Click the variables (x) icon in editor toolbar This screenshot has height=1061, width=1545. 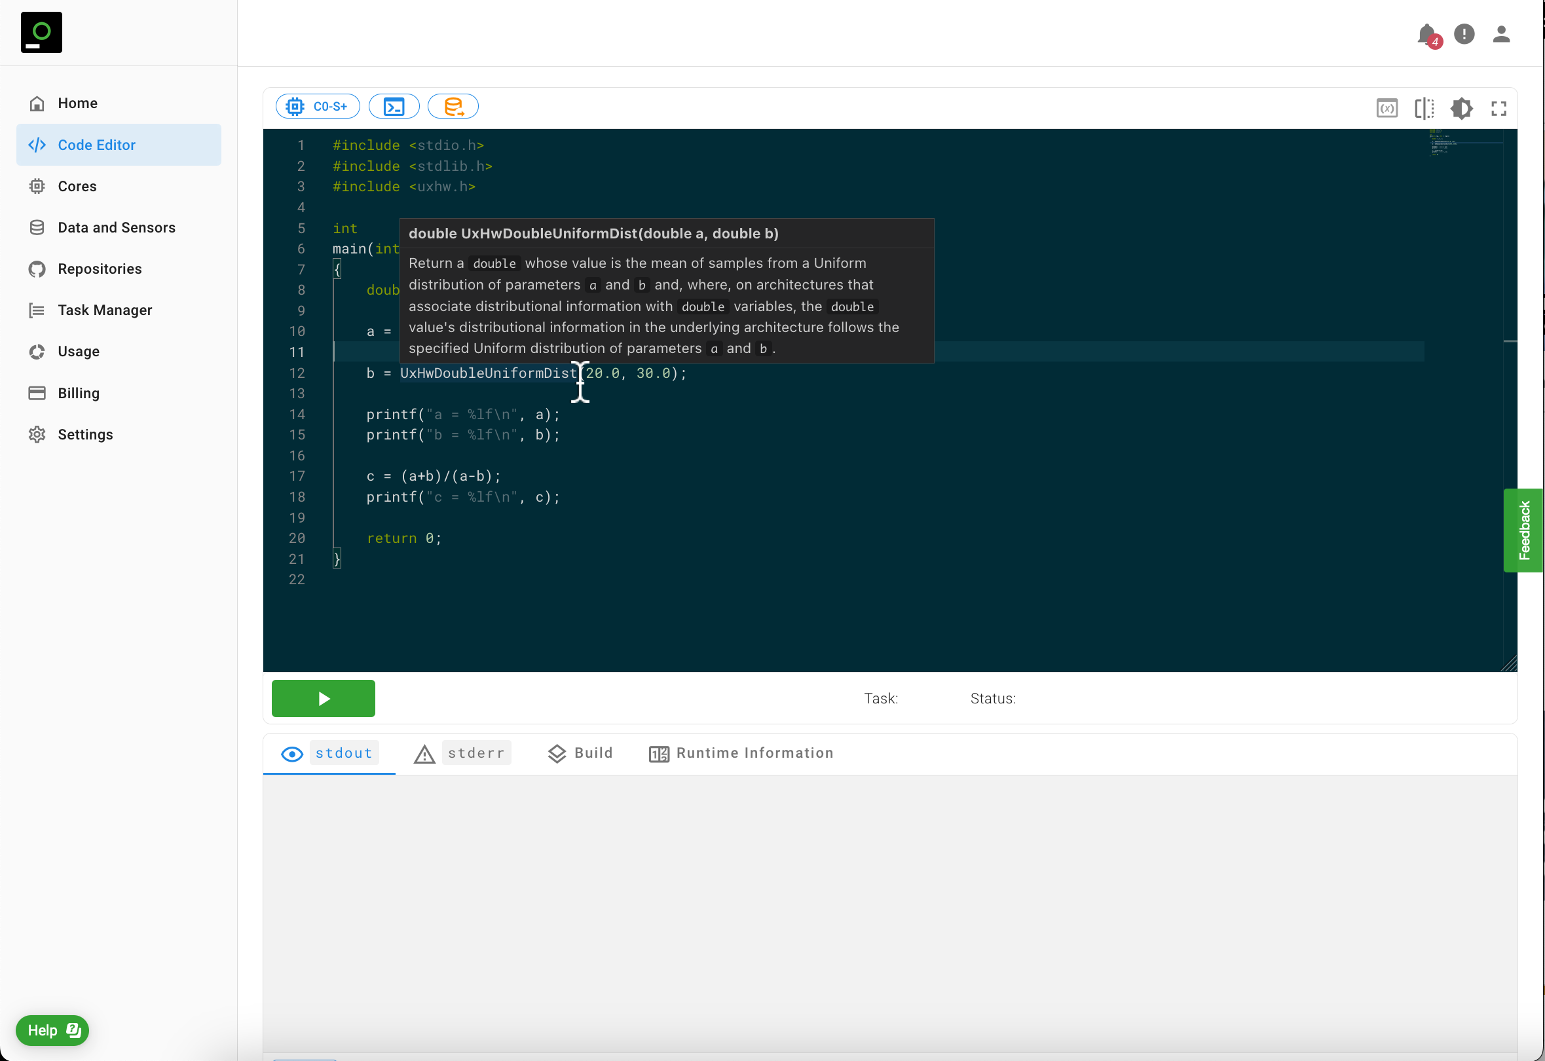pyautogui.click(x=1387, y=108)
